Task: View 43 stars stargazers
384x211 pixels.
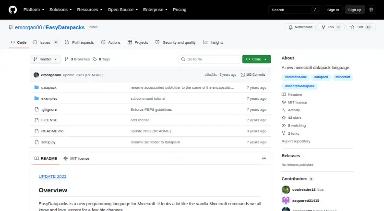Action: point(292,118)
